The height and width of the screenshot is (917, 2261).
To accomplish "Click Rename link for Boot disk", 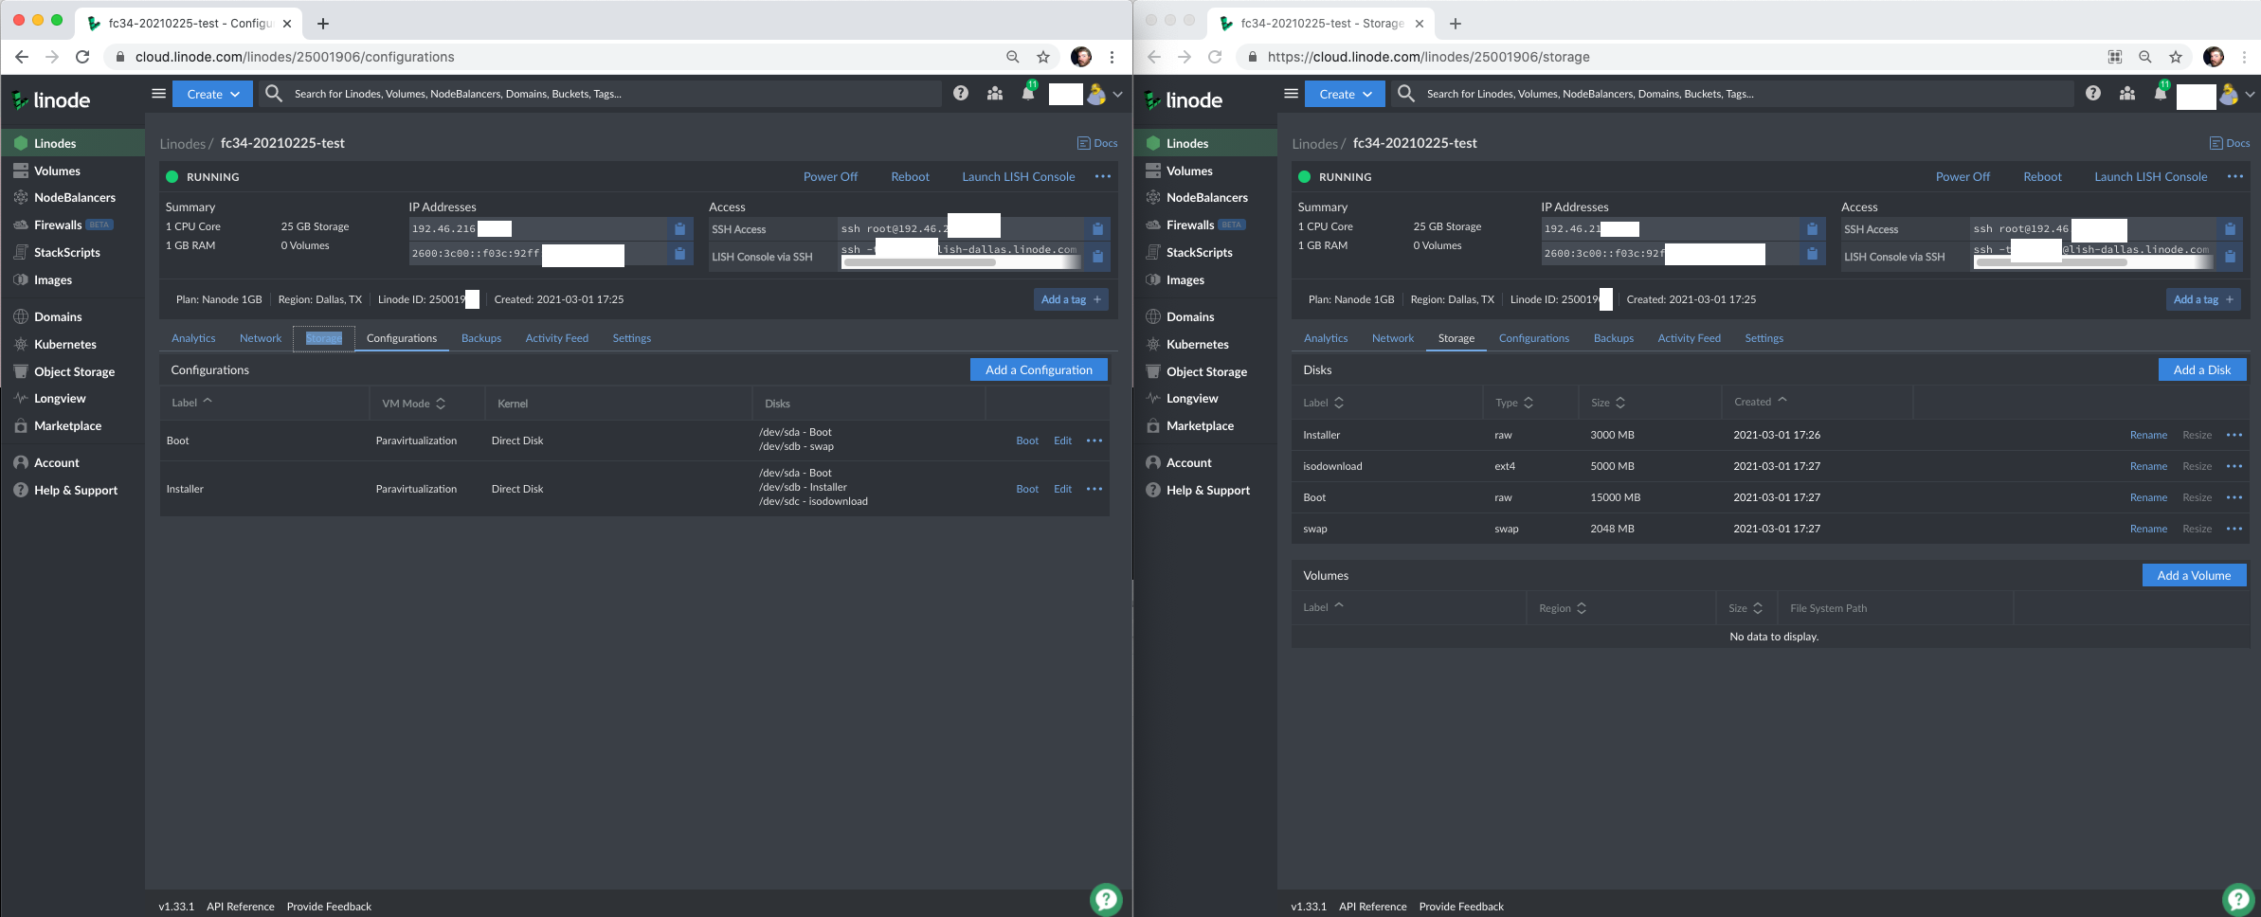I will click(x=2148, y=497).
